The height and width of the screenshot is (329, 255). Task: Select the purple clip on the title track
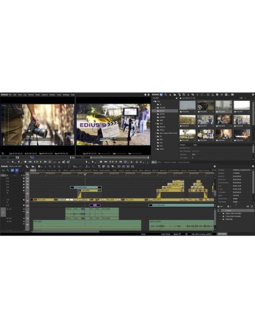tap(95, 205)
